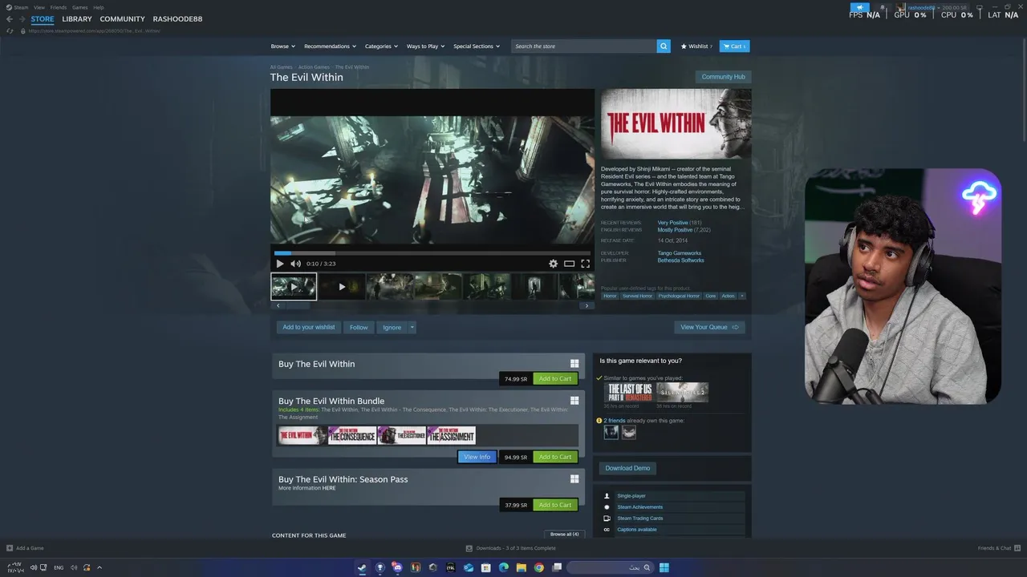Viewport: 1027px width, 577px height.
Task: Open video settings gear
Action: (553, 264)
